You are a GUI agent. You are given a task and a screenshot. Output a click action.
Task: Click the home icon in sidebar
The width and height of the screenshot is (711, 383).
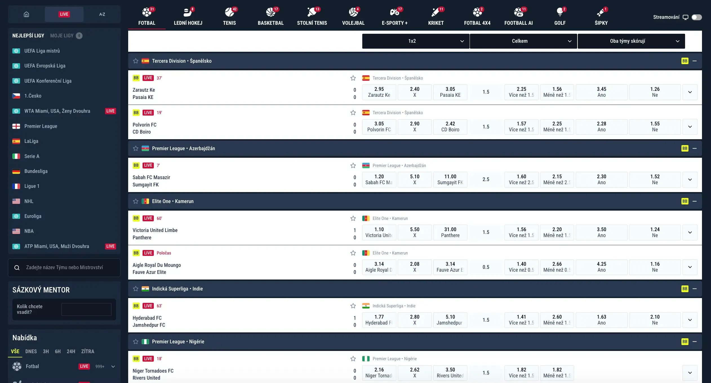[26, 14]
